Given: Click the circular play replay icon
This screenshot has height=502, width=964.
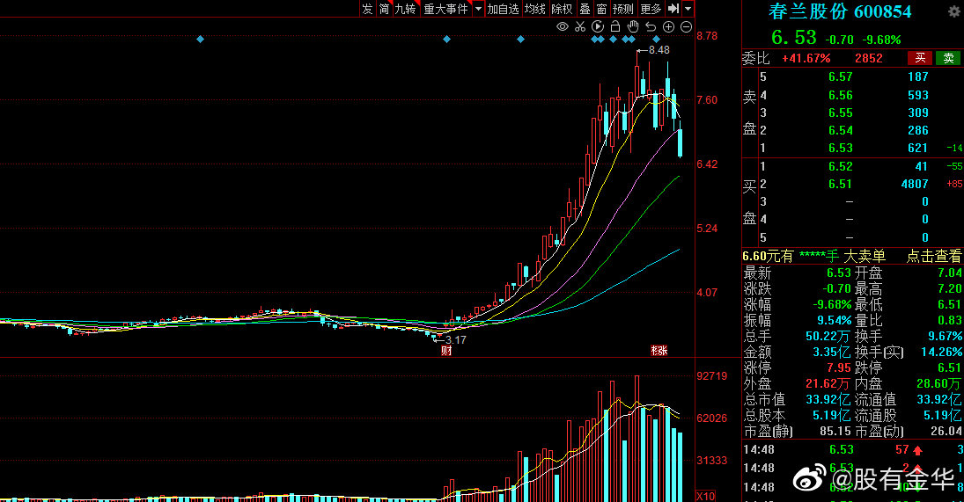Looking at the screenshot, I should tap(597, 27).
